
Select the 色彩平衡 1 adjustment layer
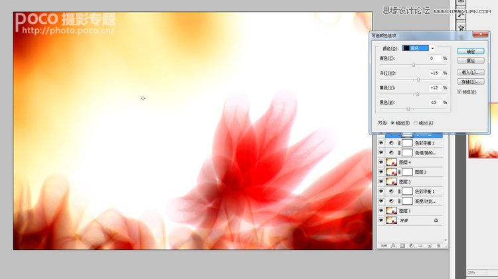(x=425, y=191)
